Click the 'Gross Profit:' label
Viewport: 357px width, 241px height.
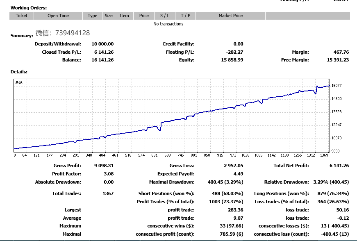coord(67,166)
